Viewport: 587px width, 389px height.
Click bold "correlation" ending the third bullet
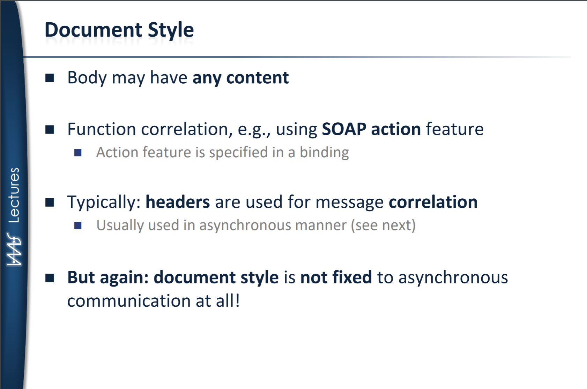point(433,202)
